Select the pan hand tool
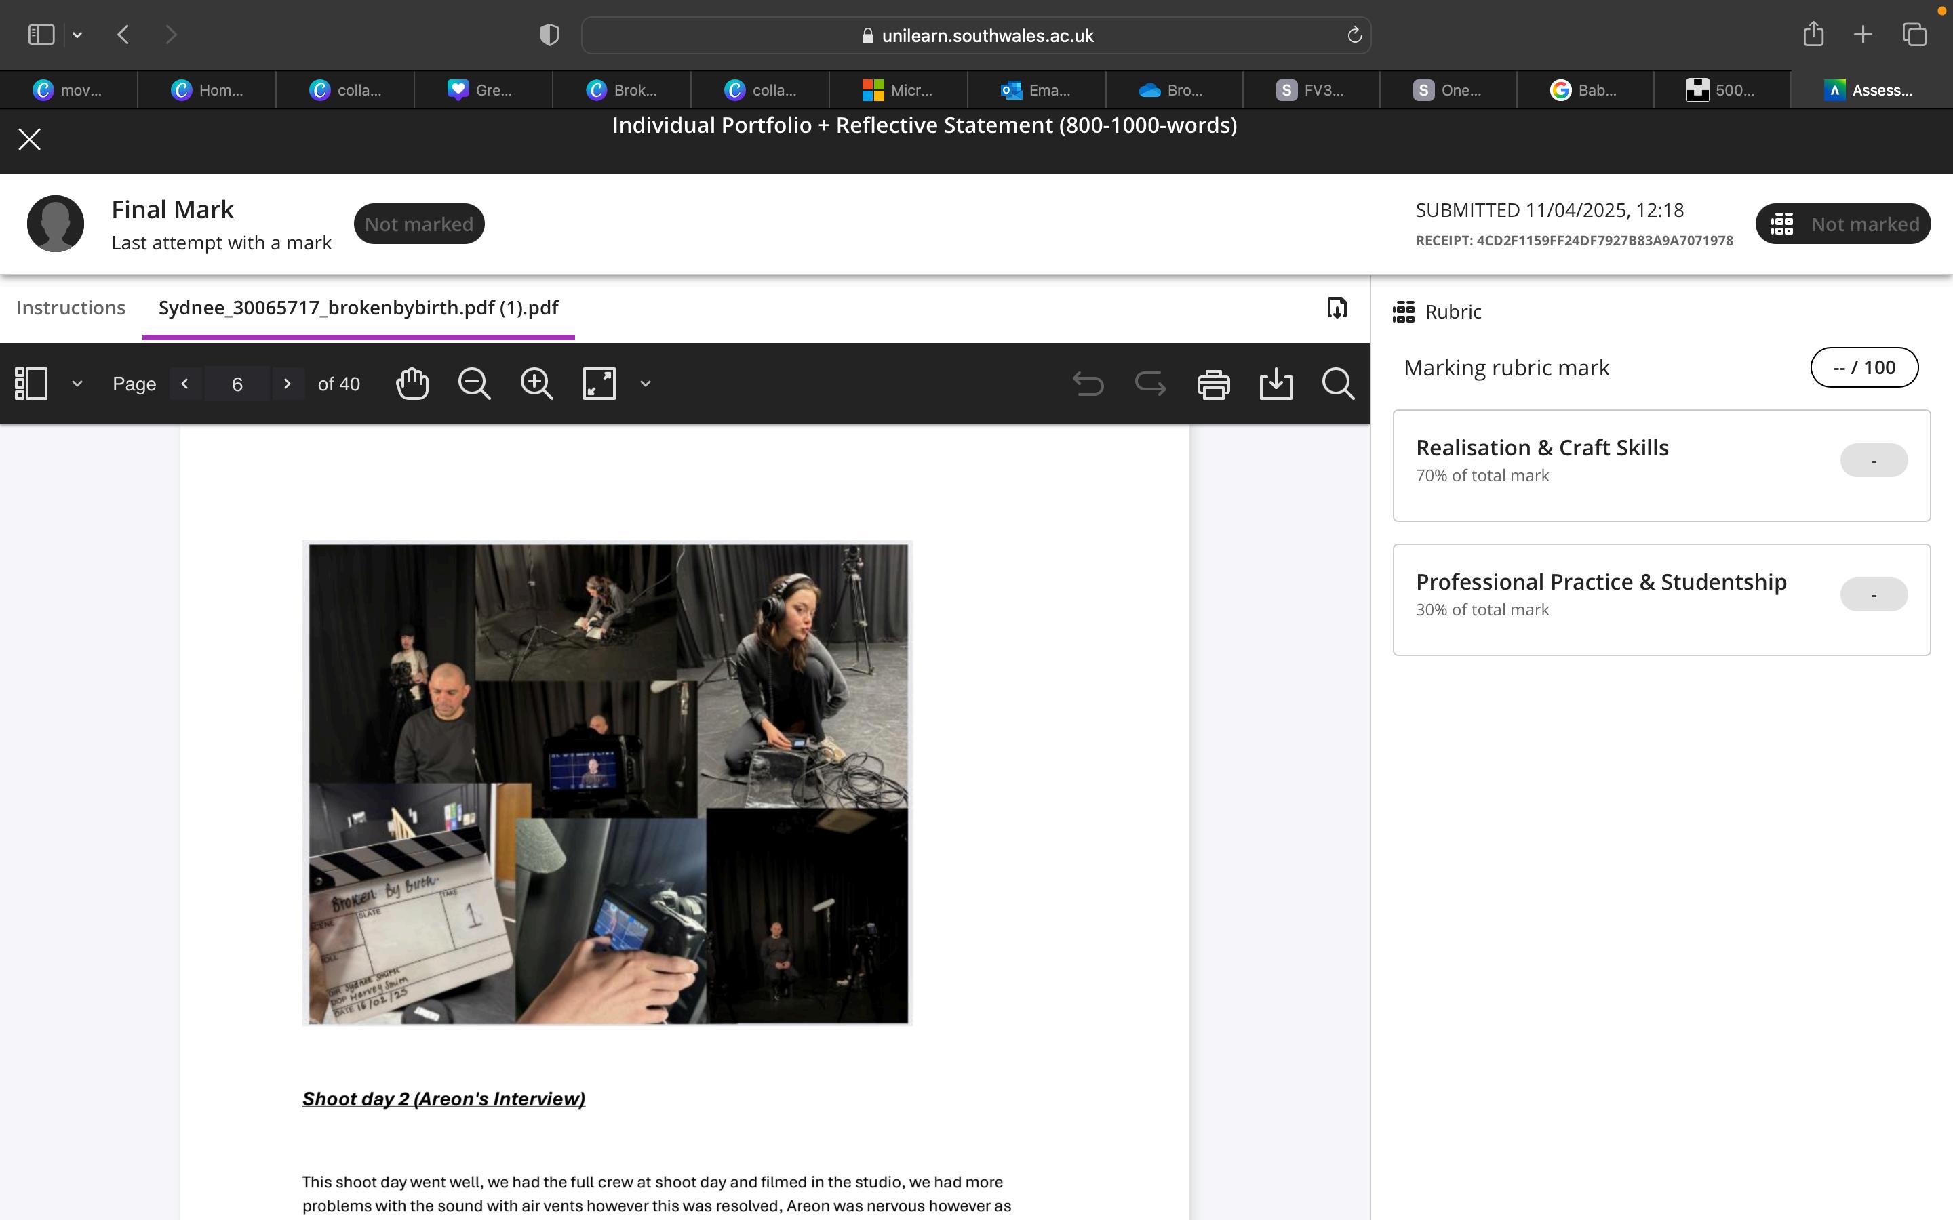This screenshot has height=1220, width=1953. (x=412, y=383)
